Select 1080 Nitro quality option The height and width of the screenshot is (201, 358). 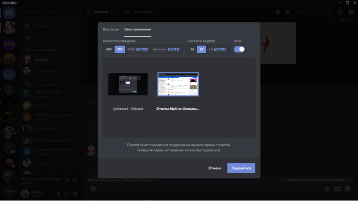tap(138, 49)
